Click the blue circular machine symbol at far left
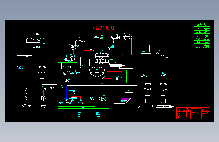The image size is (219, 142). (x=17, y=68)
